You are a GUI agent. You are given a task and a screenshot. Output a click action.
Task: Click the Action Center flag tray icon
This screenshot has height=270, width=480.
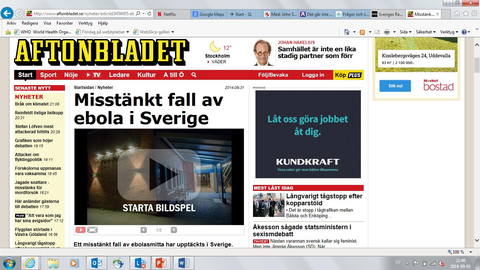tap(416, 263)
